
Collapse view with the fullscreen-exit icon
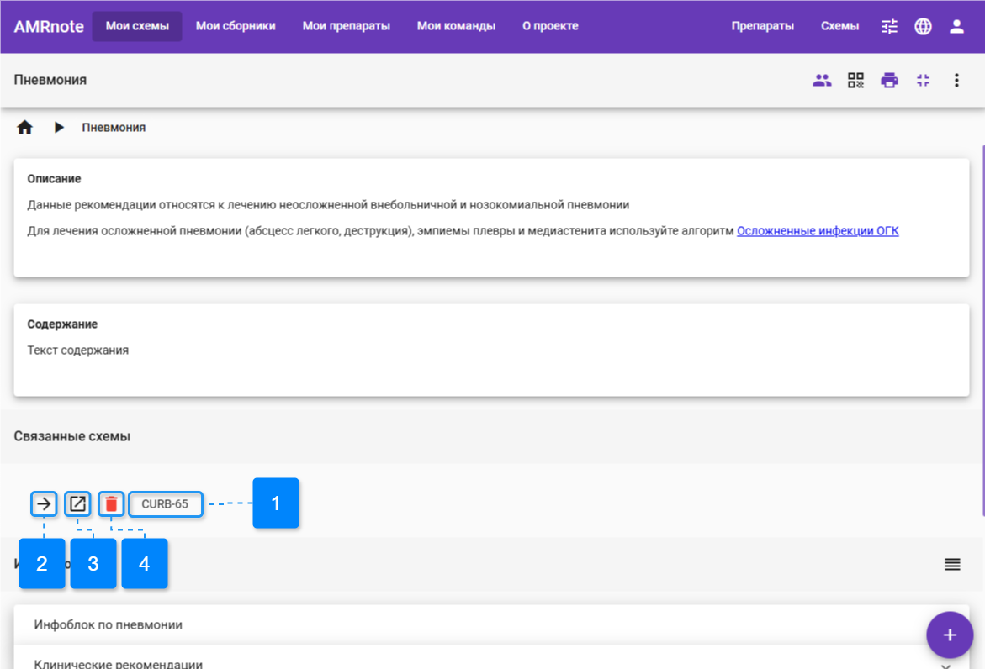point(923,81)
